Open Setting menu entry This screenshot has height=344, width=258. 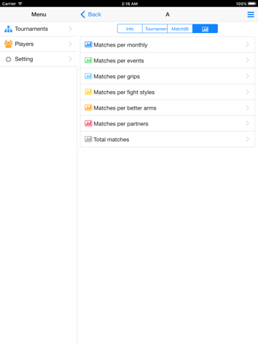coord(39,59)
